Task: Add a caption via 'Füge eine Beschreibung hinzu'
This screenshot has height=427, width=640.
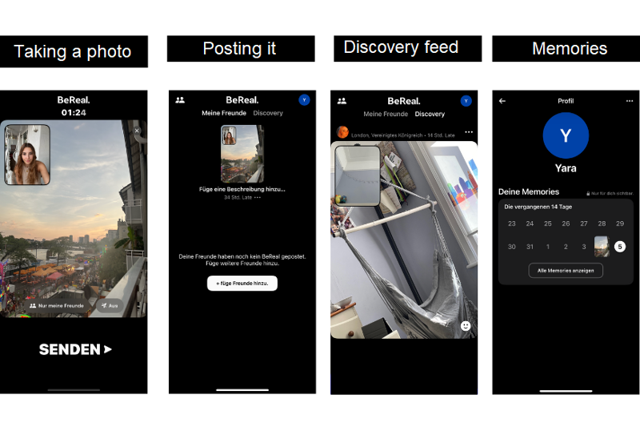Action: point(242,189)
